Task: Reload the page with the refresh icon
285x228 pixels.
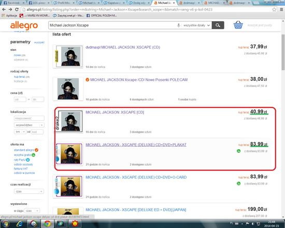Action: [17, 9]
